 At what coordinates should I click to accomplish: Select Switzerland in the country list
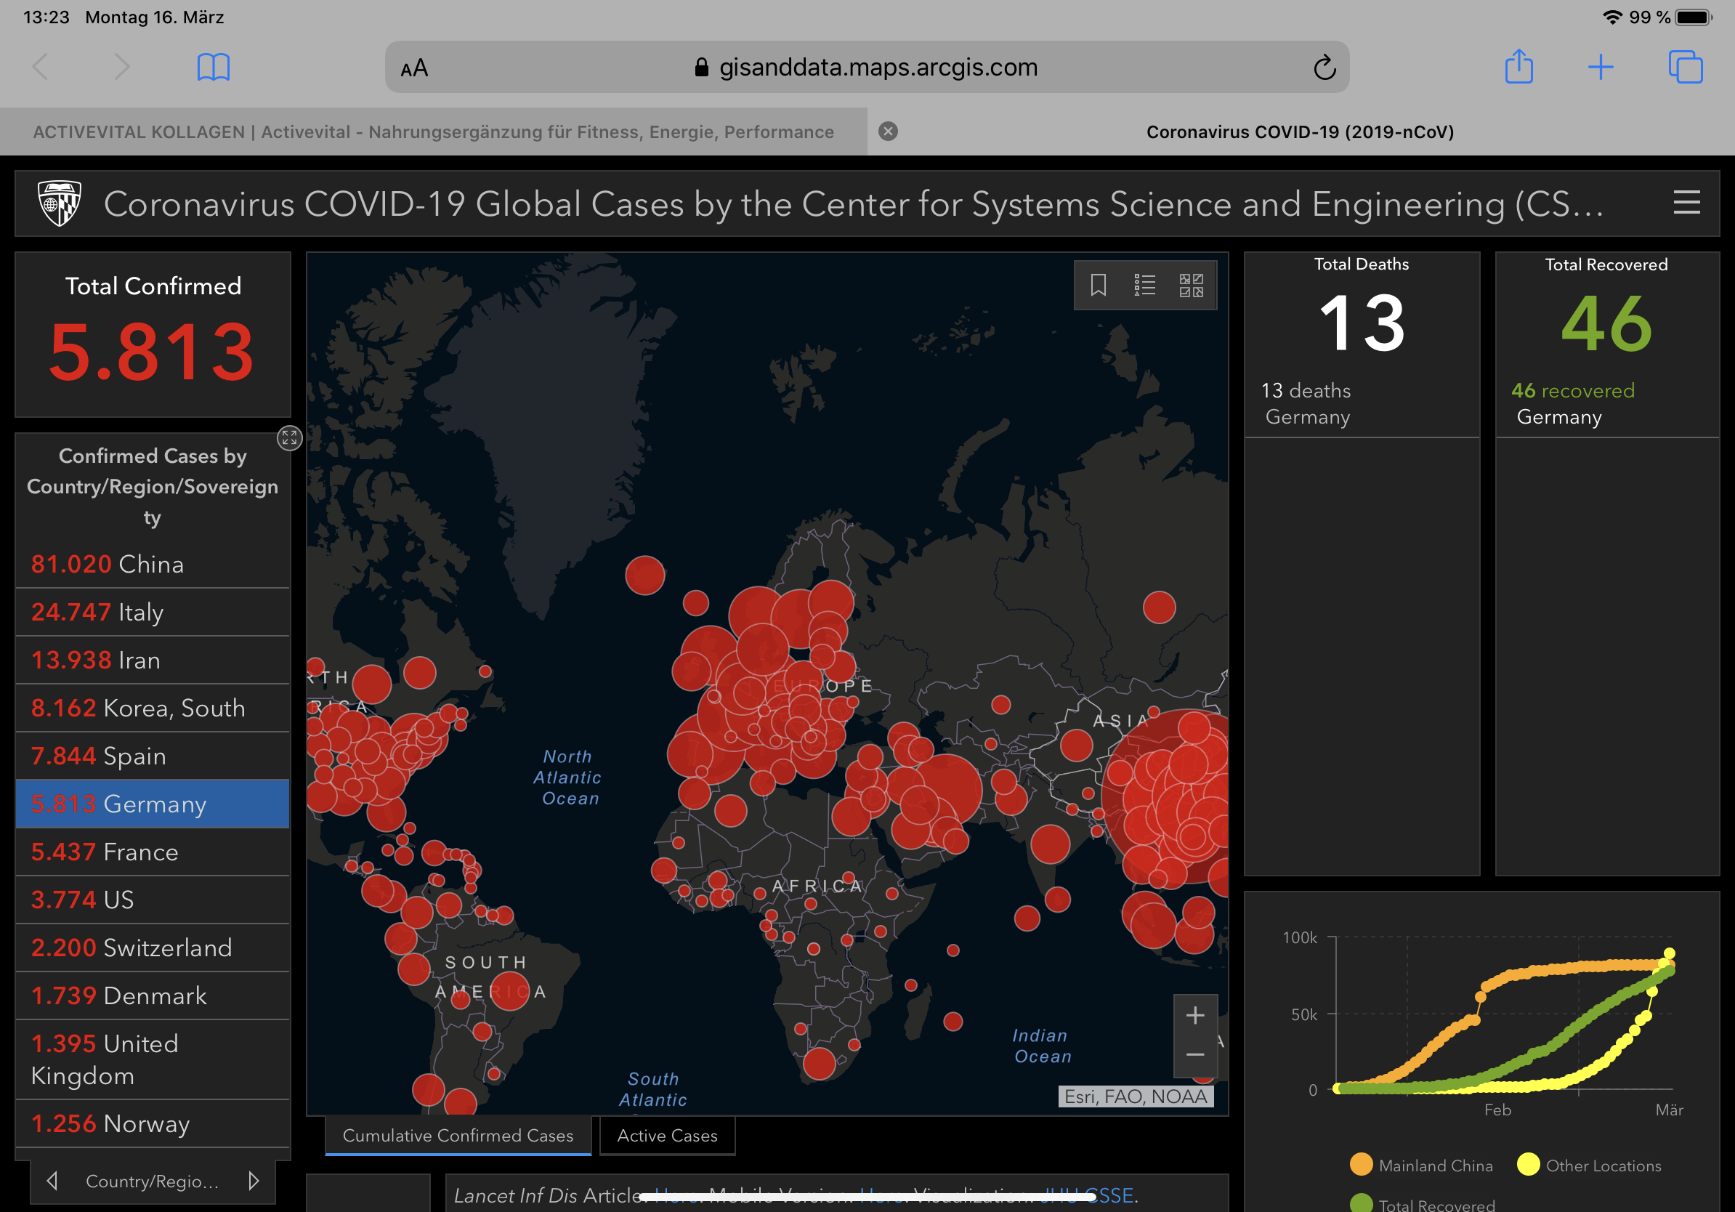point(153,948)
